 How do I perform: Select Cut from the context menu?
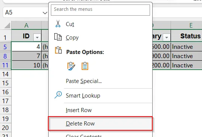pos(100,24)
